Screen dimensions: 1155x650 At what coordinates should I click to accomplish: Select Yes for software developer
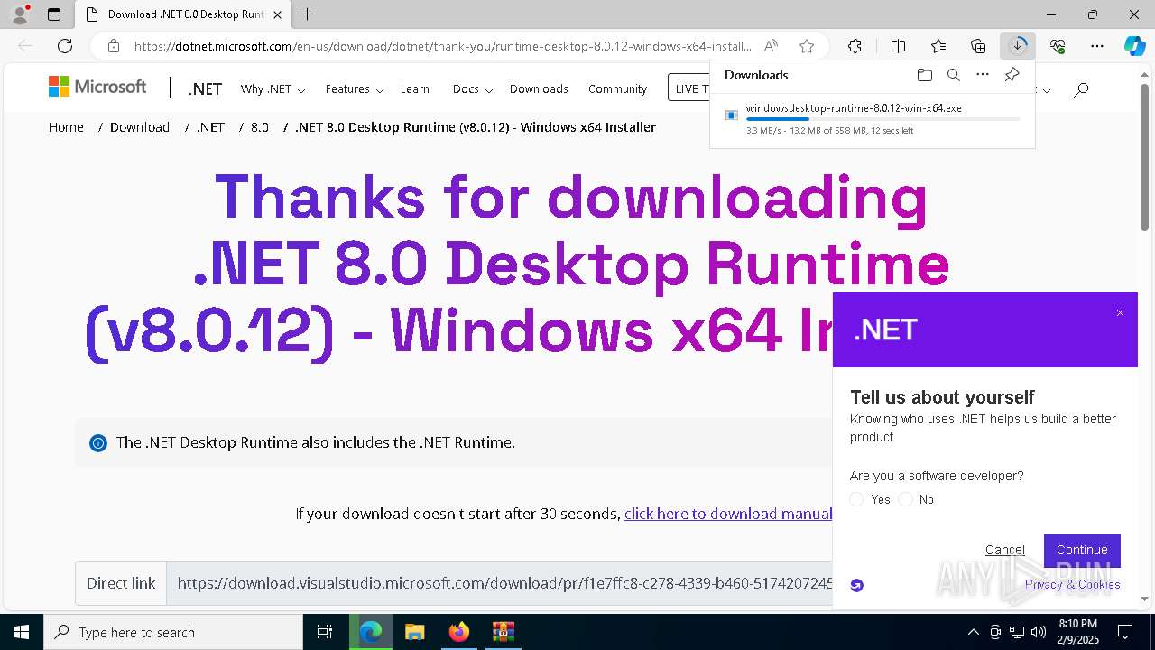tap(857, 499)
